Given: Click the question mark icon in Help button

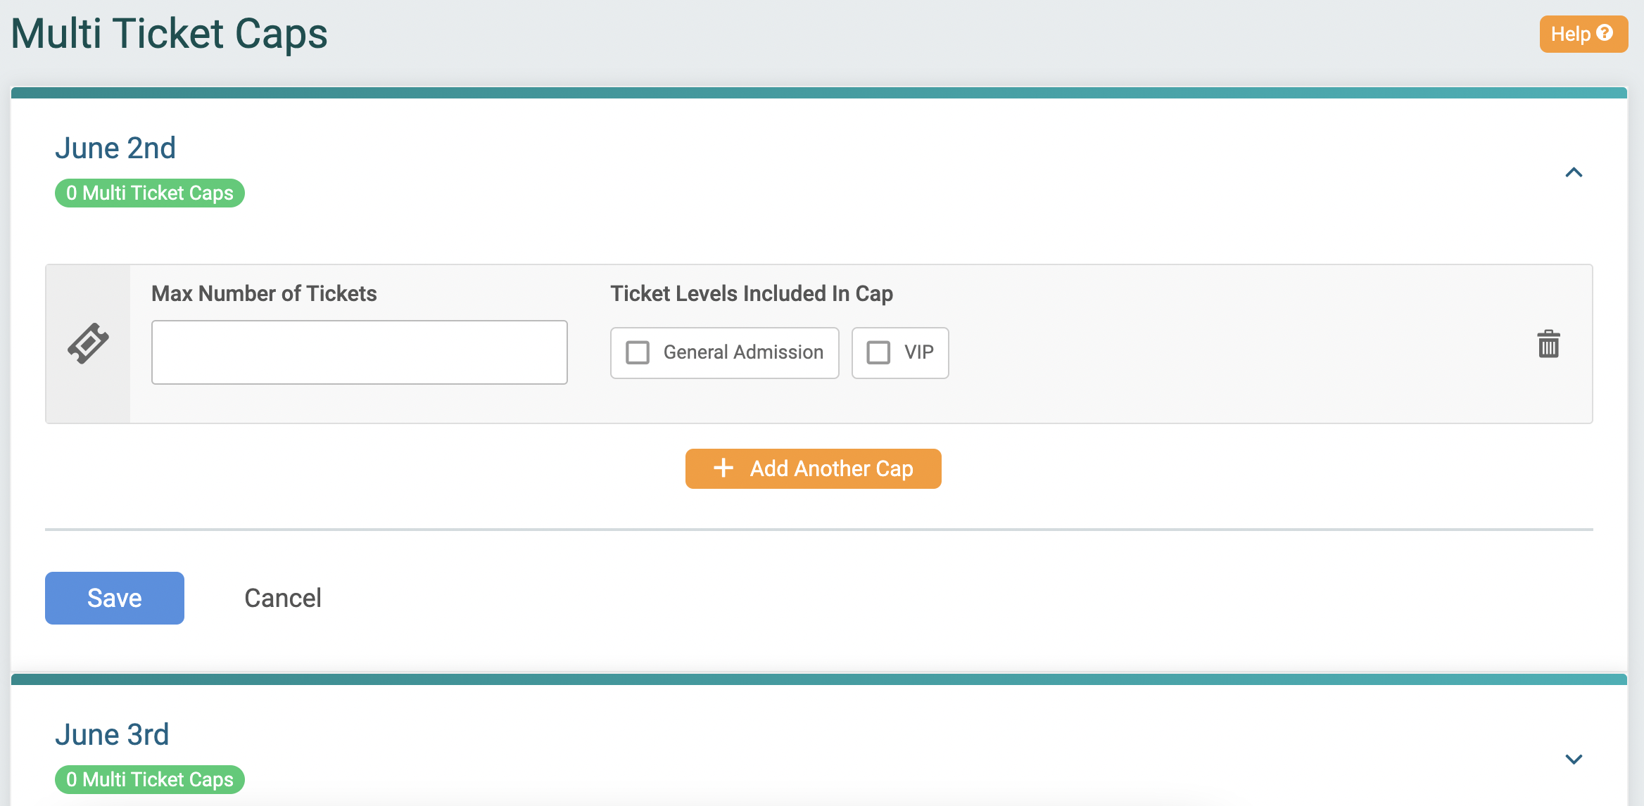Looking at the screenshot, I should 1607,32.
